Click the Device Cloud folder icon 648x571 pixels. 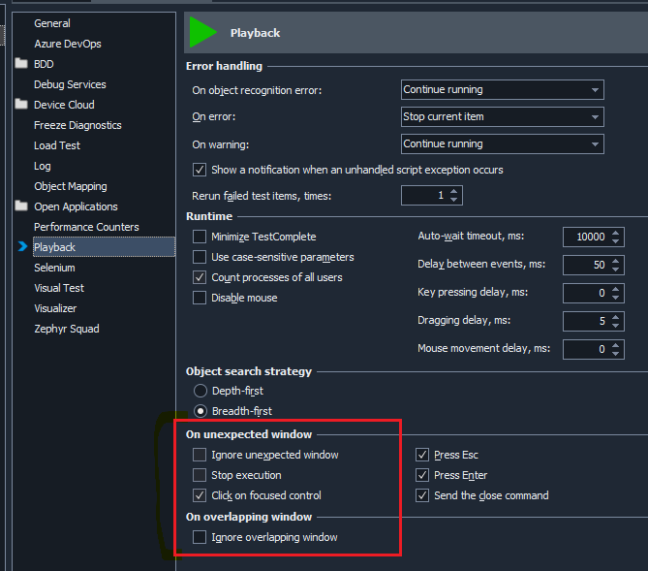click(21, 104)
